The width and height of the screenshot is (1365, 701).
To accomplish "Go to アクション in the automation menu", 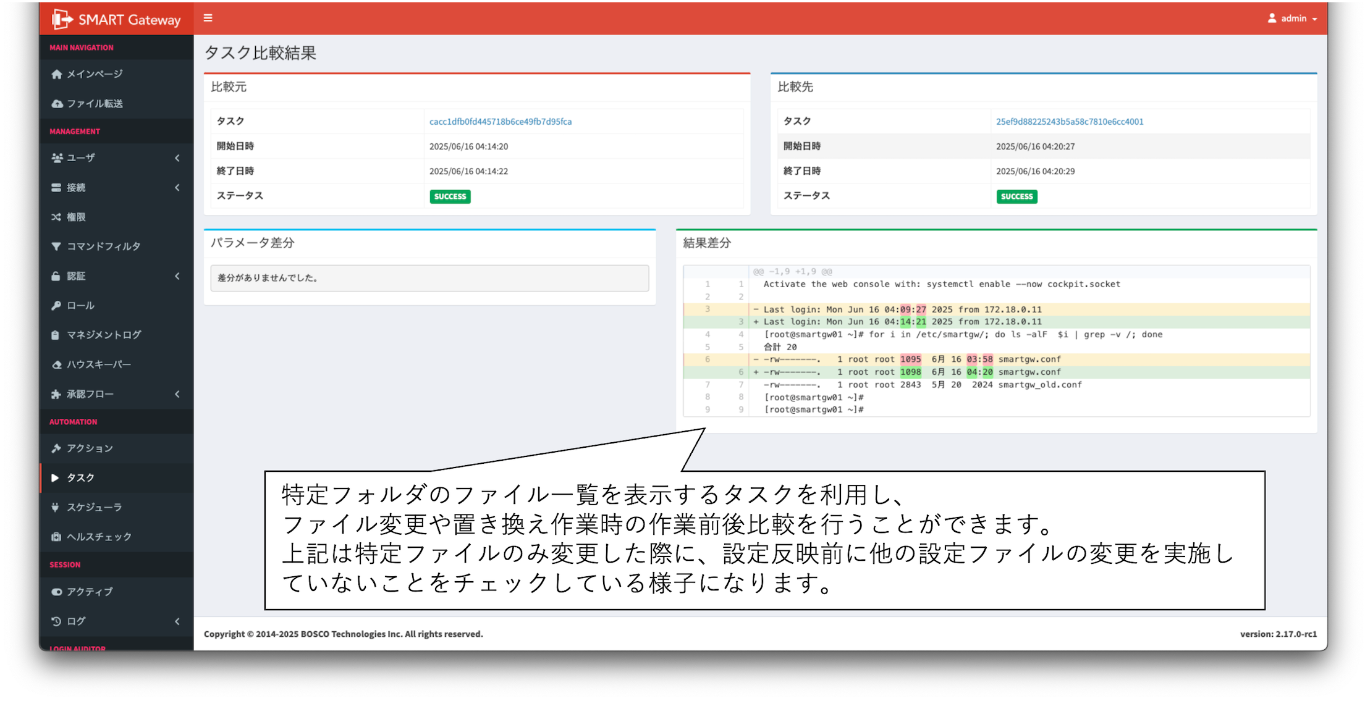I will click(x=90, y=448).
